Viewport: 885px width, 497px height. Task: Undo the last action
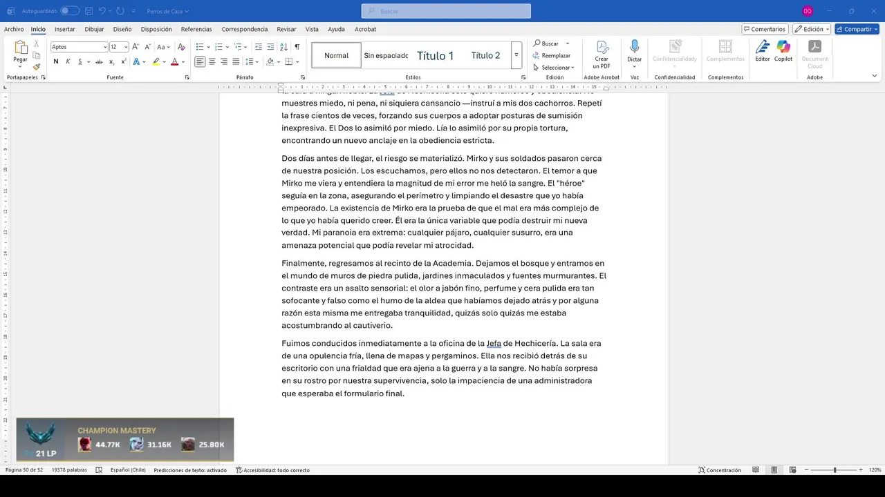[102, 11]
